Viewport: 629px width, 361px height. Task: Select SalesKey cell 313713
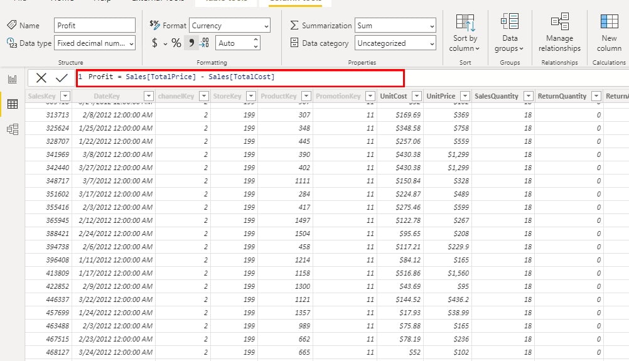[x=48, y=115]
